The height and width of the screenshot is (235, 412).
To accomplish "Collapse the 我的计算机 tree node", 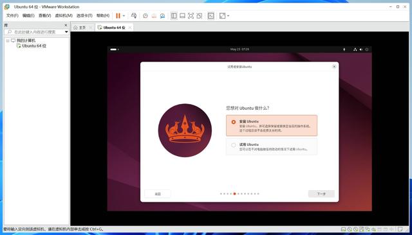I will click(8, 40).
